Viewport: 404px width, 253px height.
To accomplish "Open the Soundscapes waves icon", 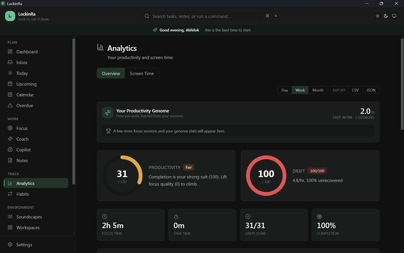I will [10, 217].
